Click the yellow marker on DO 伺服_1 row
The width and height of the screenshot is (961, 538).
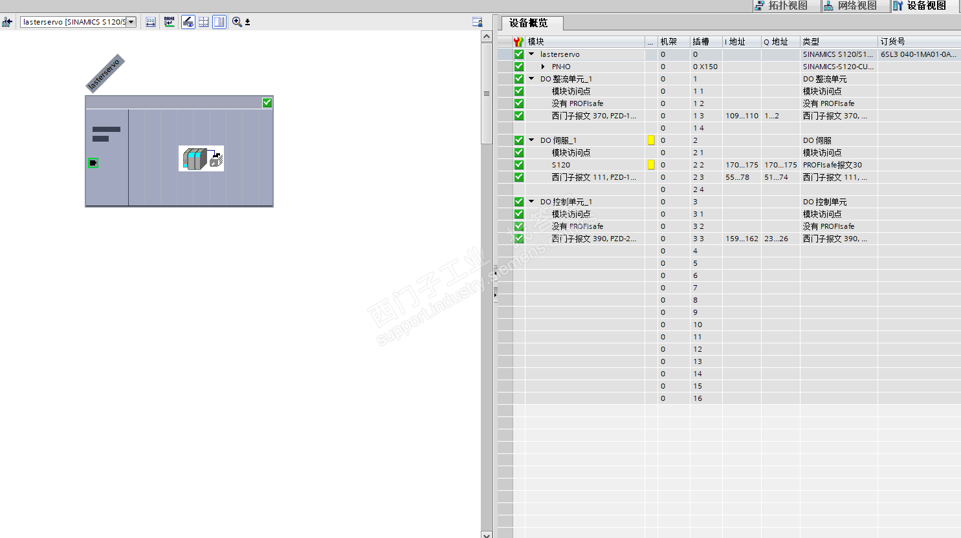coord(651,140)
